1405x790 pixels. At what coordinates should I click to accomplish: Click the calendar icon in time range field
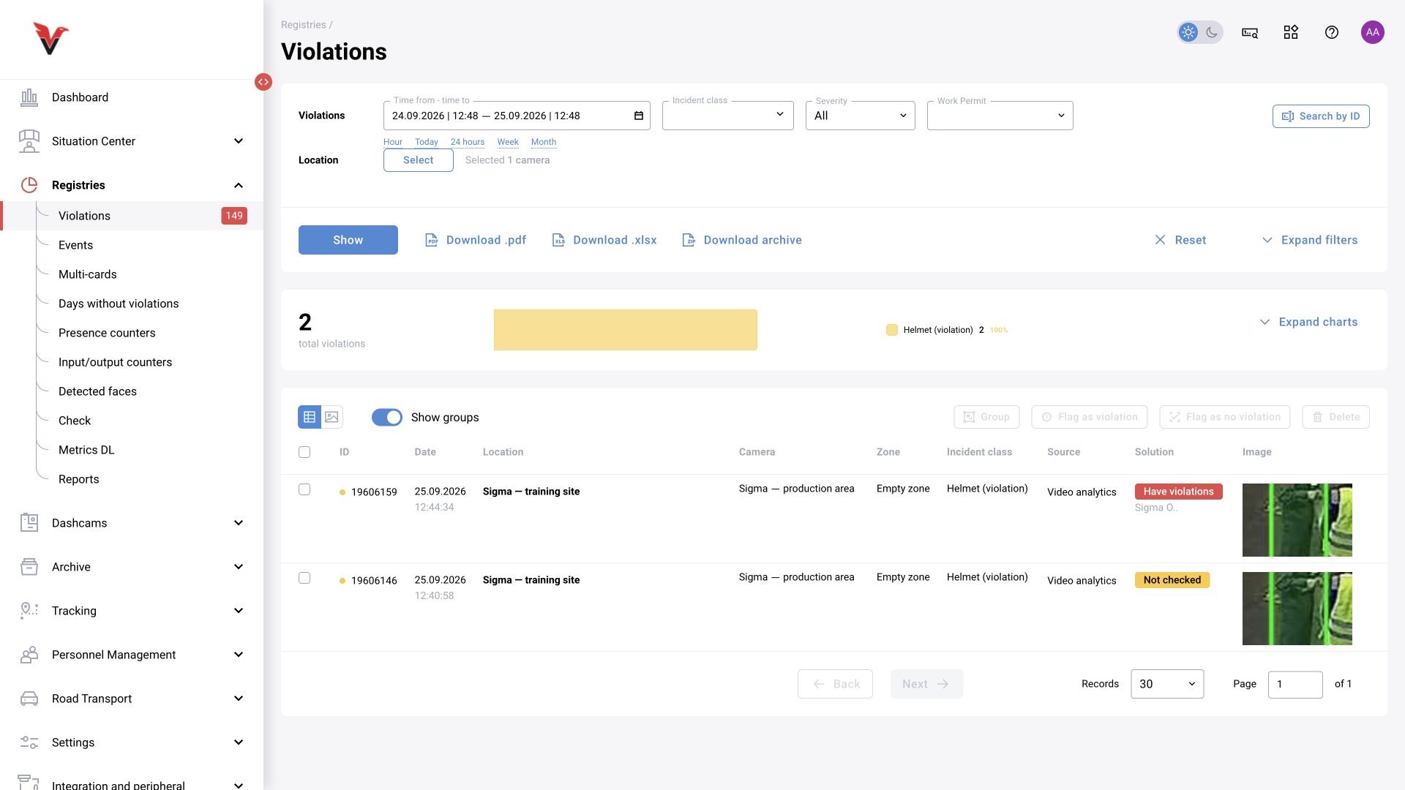pos(638,116)
